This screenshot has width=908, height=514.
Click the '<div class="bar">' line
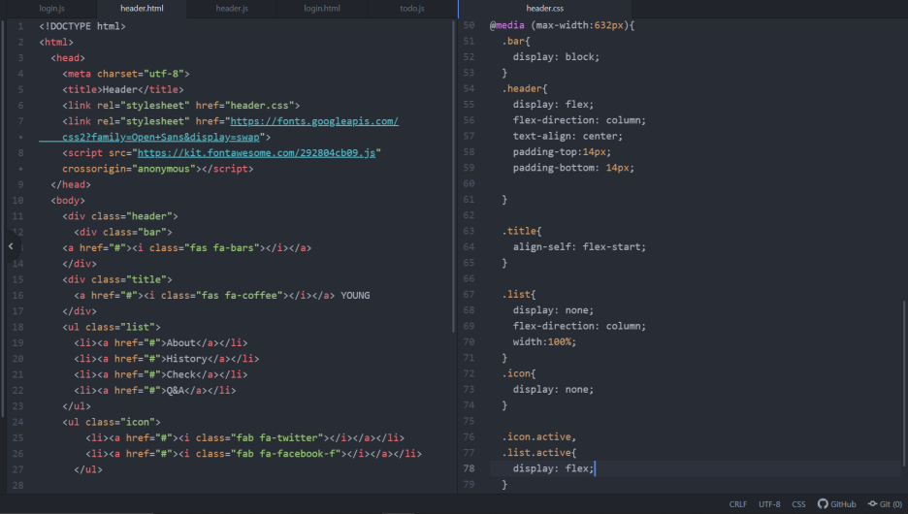point(123,232)
